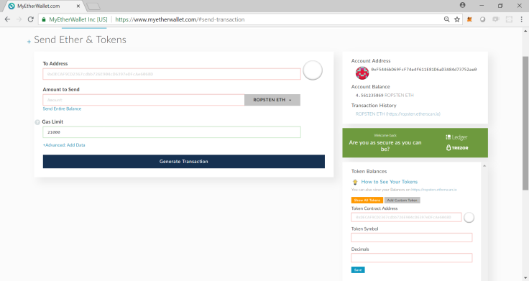
Task: Focus the To Address input field
Action: (x=172, y=74)
